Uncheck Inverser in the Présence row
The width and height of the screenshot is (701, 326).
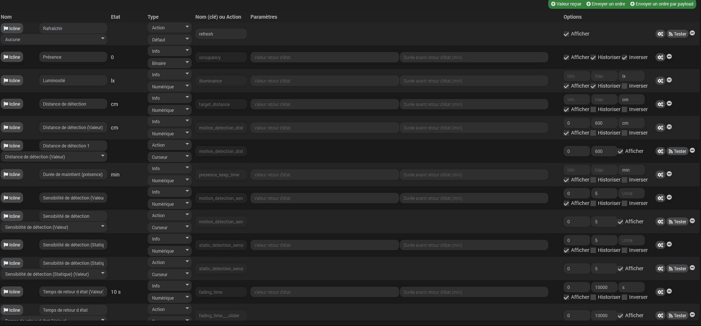pos(624,58)
